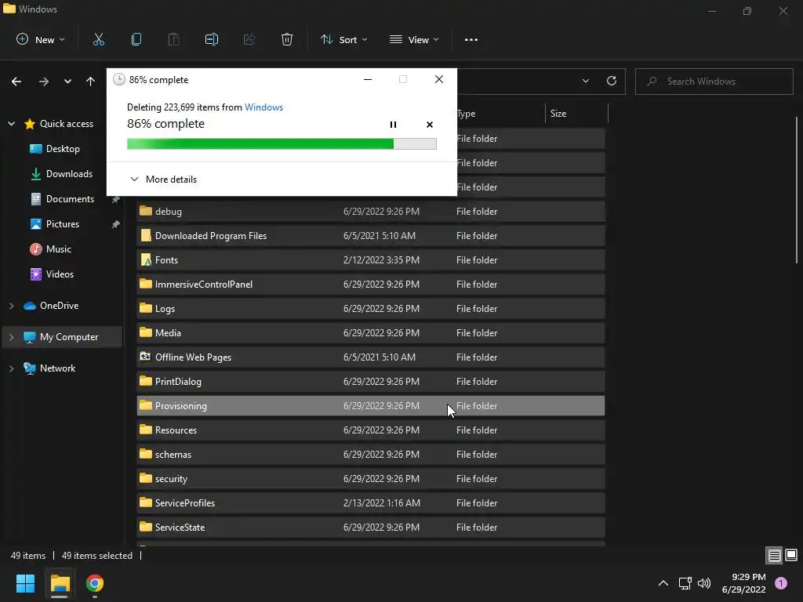Select the Media folder row
This screenshot has width=803, height=602.
370,332
